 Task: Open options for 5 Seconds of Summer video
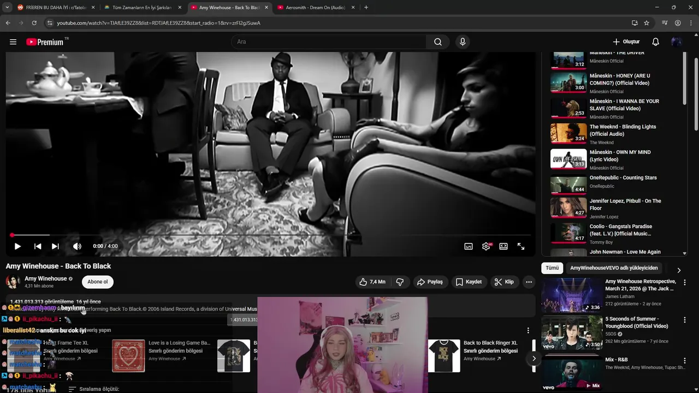[685, 320]
